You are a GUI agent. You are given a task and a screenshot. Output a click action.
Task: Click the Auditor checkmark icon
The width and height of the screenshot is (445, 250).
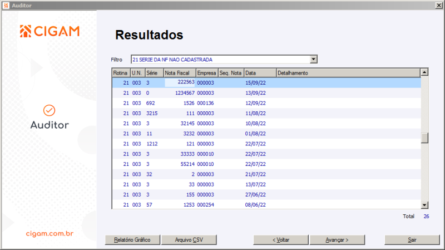click(x=49, y=110)
